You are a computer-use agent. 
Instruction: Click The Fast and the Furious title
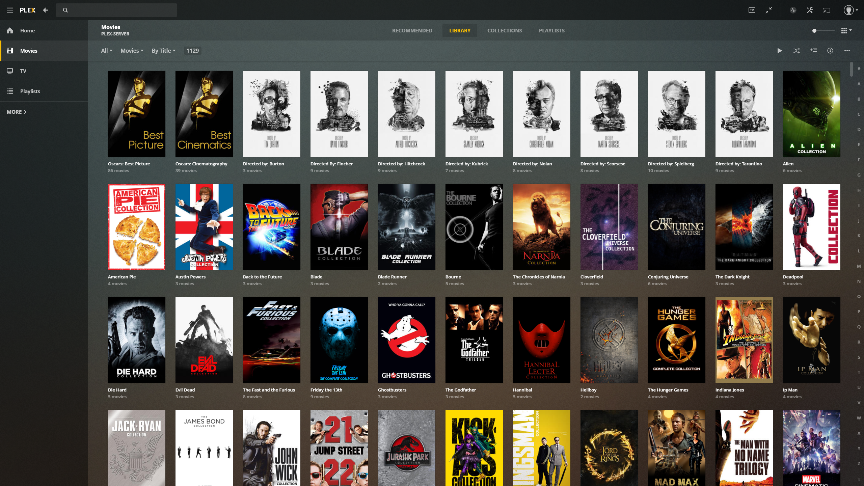coord(269,390)
